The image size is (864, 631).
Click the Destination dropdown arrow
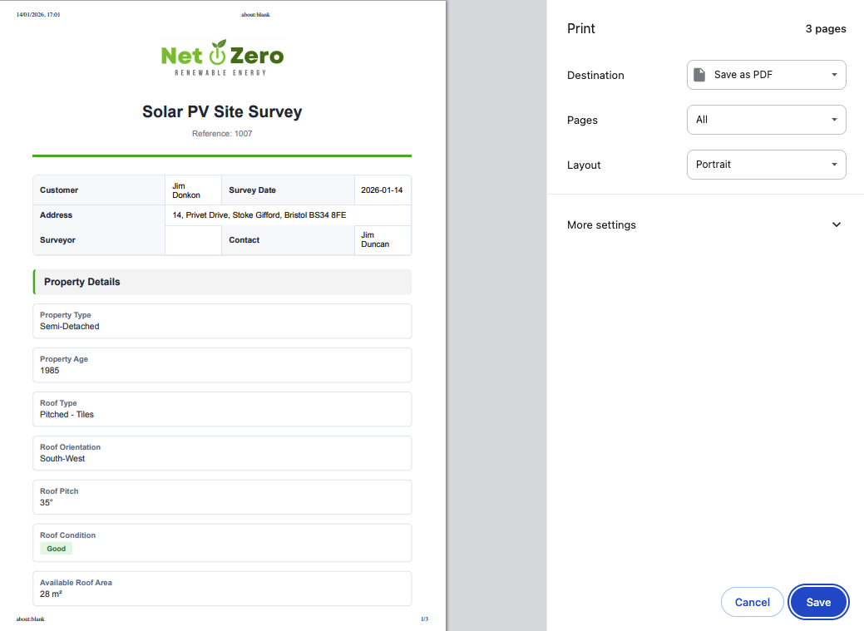pos(834,75)
